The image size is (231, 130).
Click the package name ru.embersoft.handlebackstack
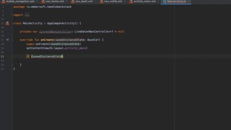point(49,7)
